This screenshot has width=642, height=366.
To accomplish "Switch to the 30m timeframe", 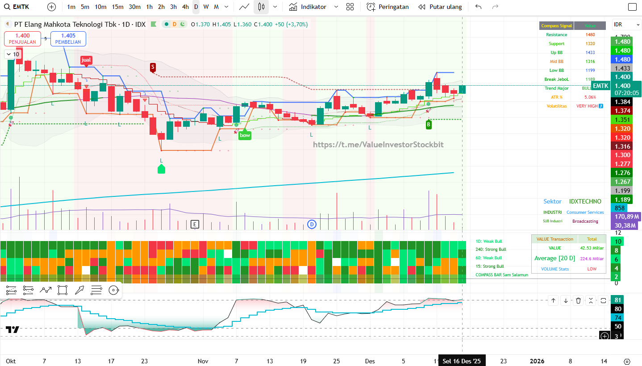I will coord(135,7).
